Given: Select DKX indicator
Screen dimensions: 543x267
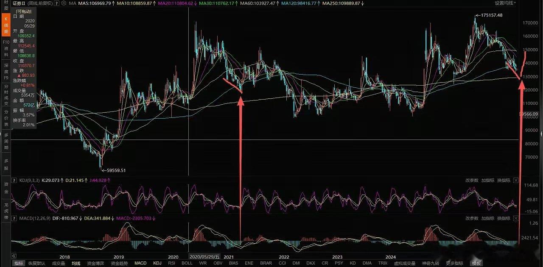Looking at the screenshot, I should (x=311, y=263).
